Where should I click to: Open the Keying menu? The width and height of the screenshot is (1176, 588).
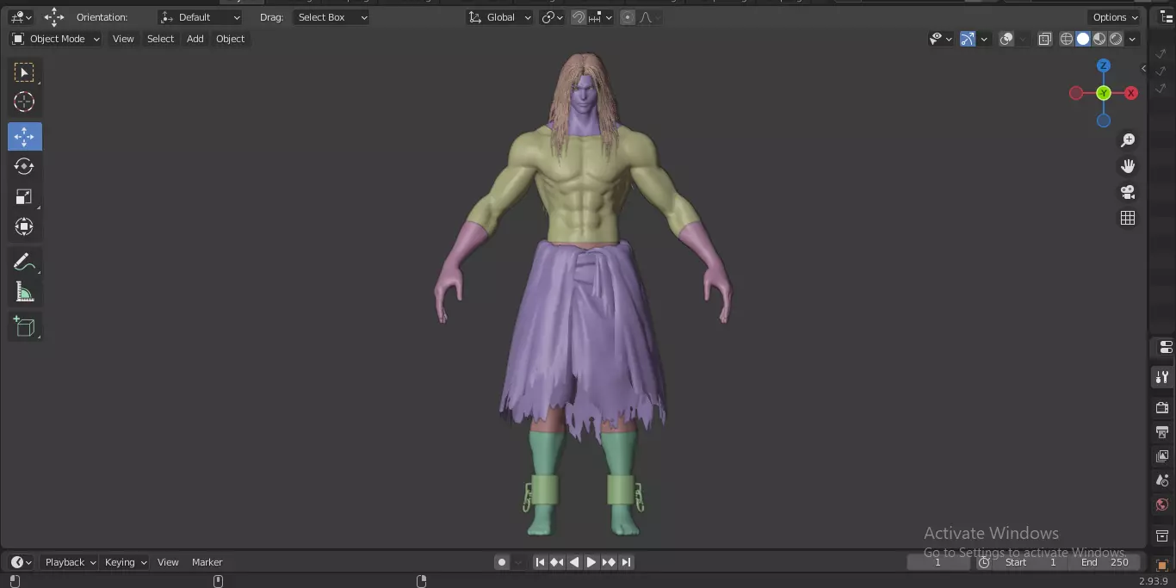tap(125, 562)
